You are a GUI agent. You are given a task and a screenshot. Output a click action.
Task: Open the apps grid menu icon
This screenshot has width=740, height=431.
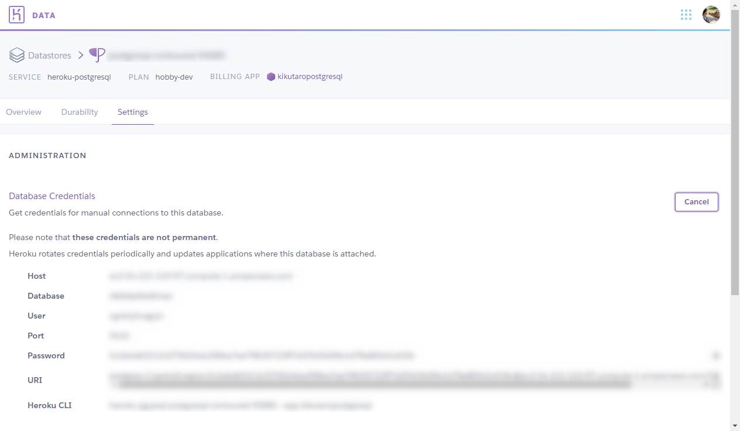tap(686, 15)
